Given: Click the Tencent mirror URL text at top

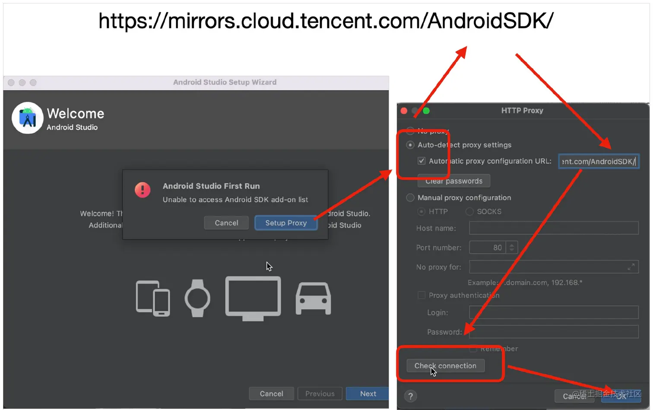Looking at the screenshot, I should click(x=326, y=21).
